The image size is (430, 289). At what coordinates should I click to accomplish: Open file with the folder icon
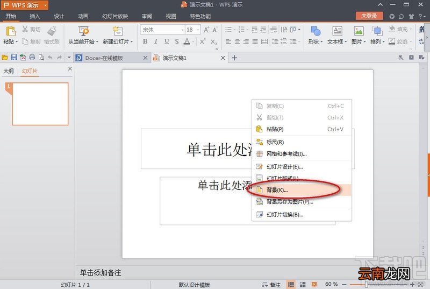coord(5,58)
